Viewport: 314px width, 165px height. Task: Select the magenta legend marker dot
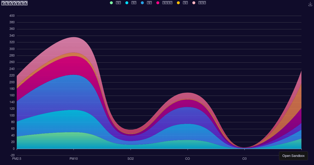click(157, 3)
